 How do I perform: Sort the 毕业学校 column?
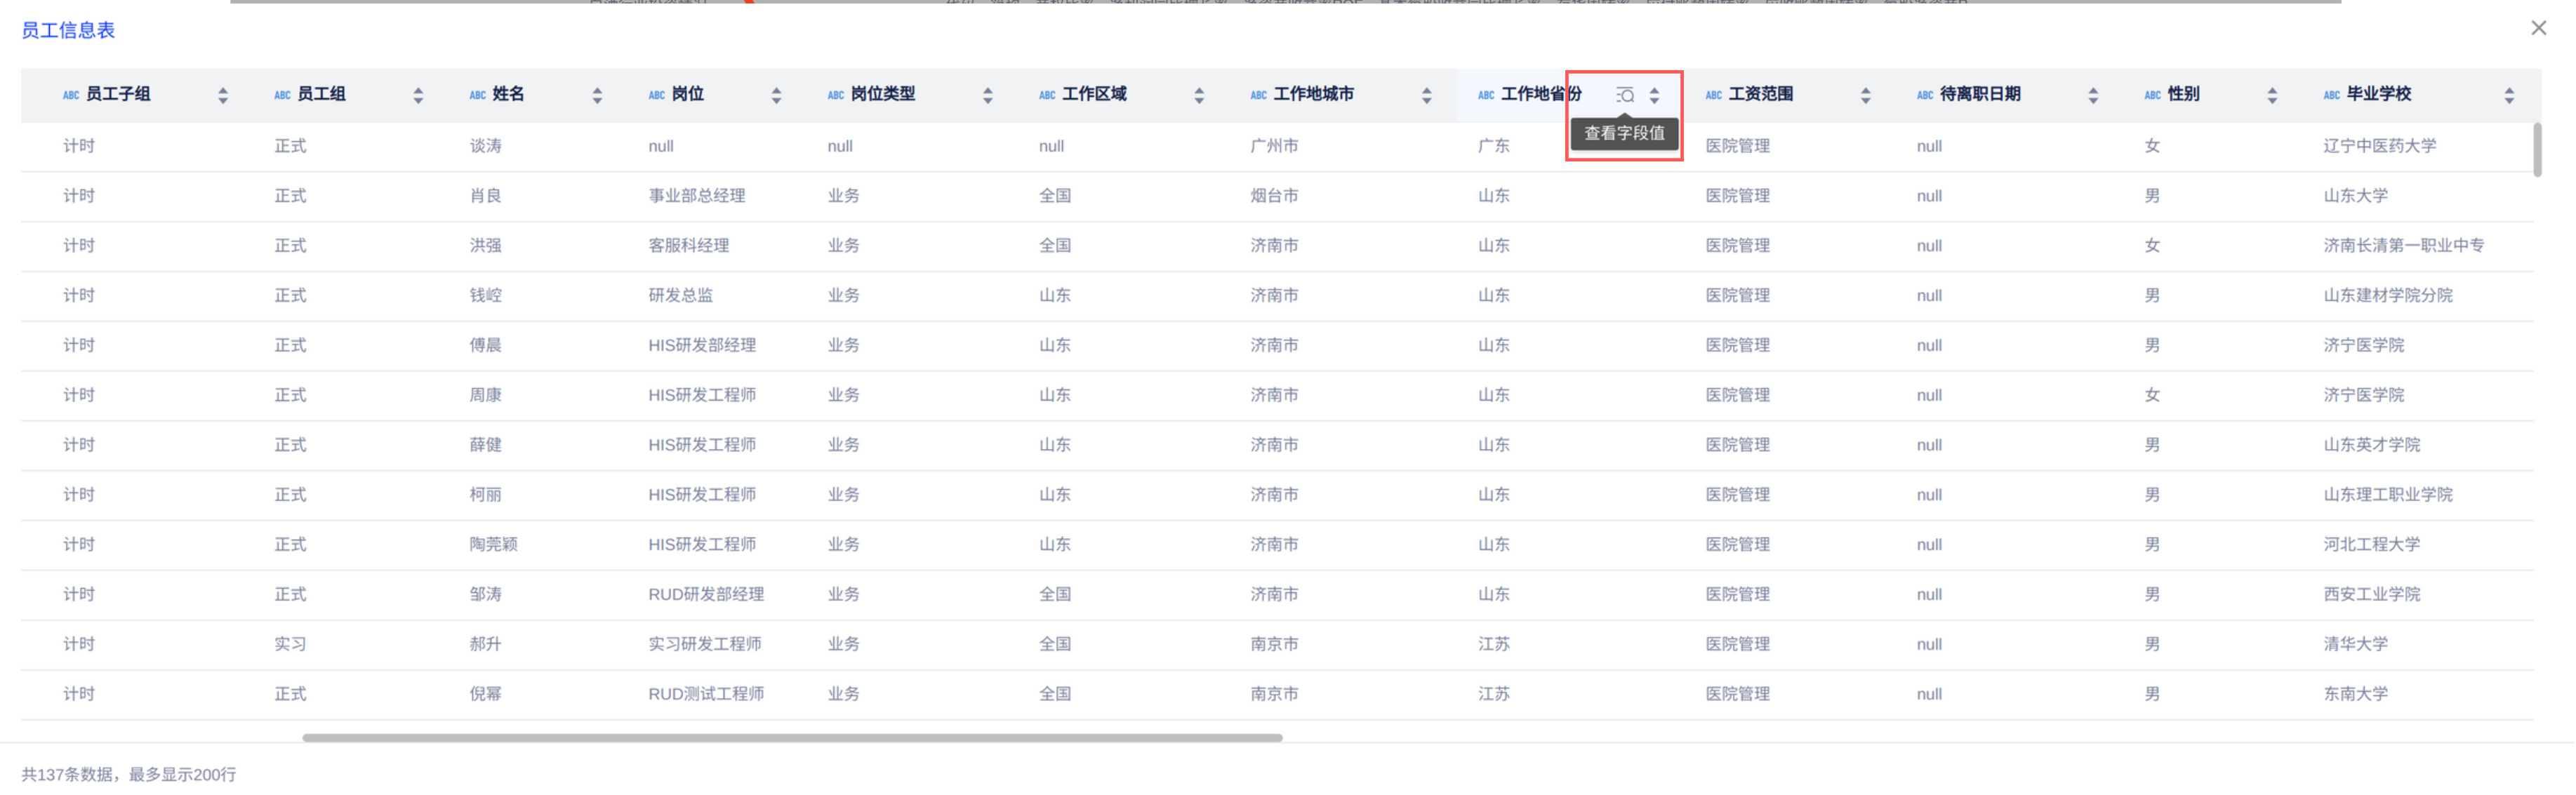pos(2509,95)
